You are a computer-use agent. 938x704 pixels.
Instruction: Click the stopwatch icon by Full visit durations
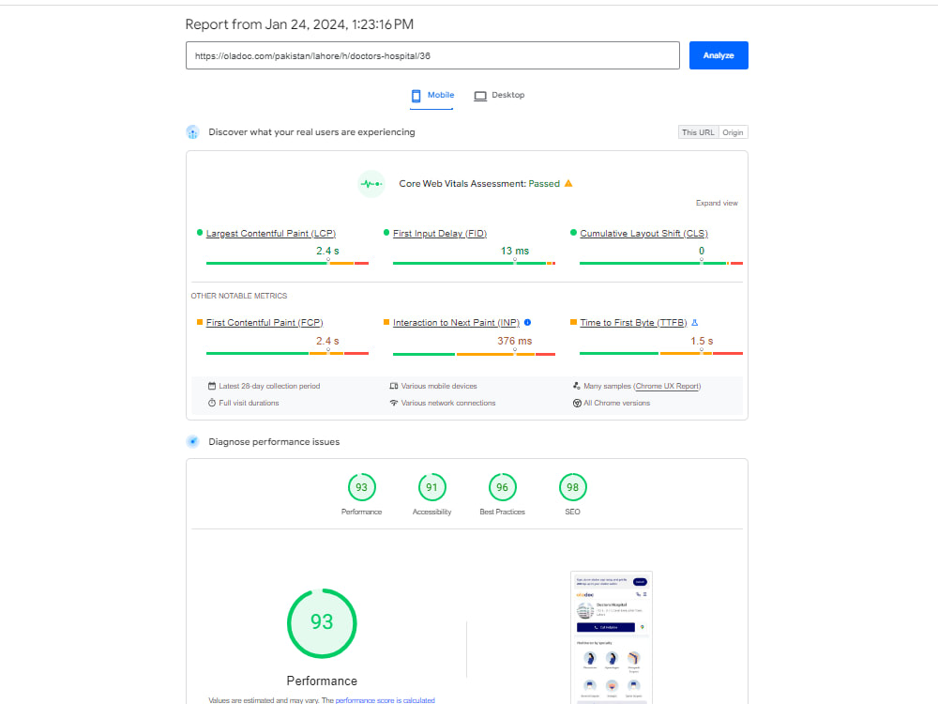(x=212, y=403)
